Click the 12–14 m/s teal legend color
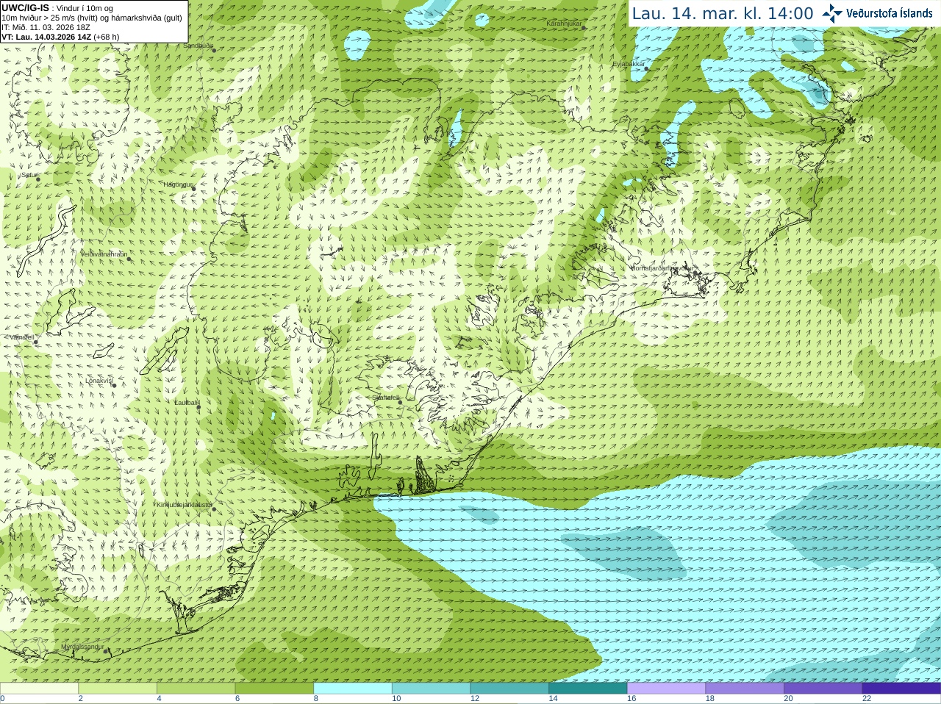Screen dimensions: 941x704 (x=509, y=689)
